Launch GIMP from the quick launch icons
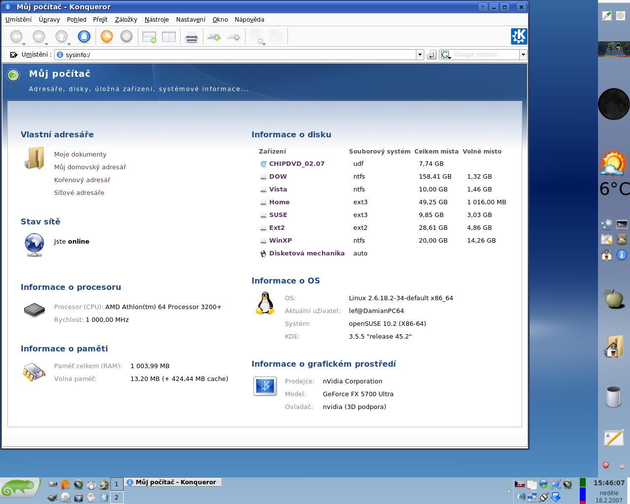This screenshot has height=504, width=630. pos(53,498)
